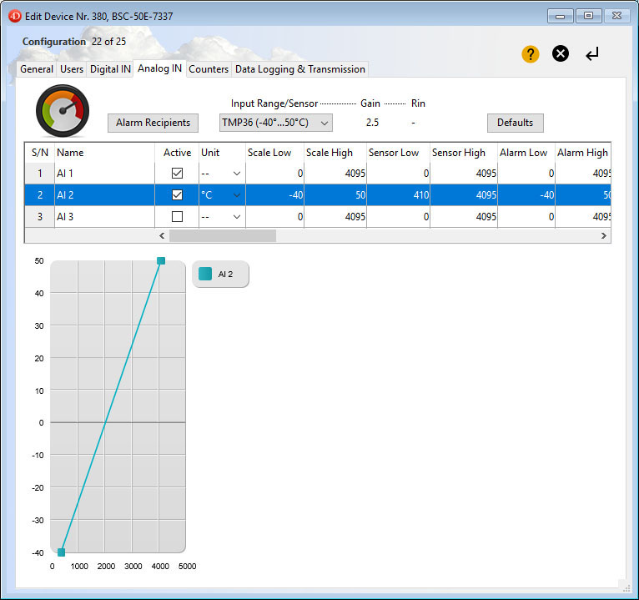Click the Sensor High column header
The height and width of the screenshot is (600, 639).
(x=464, y=153)
